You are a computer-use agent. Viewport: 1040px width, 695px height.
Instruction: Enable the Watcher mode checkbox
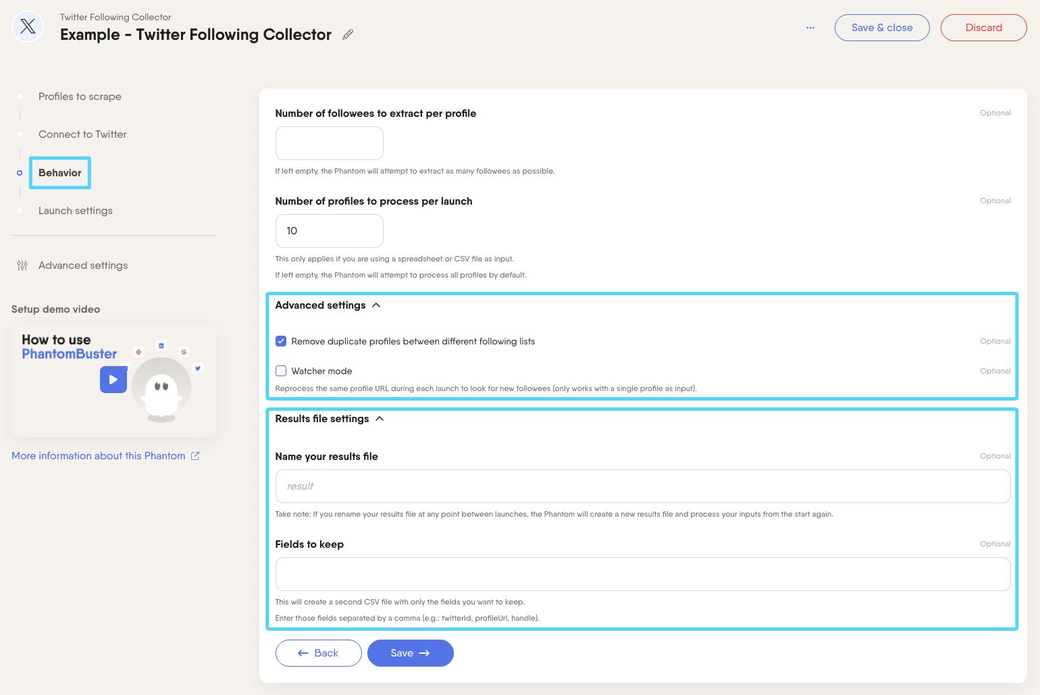pyautogui.click(x=281, y=371)
